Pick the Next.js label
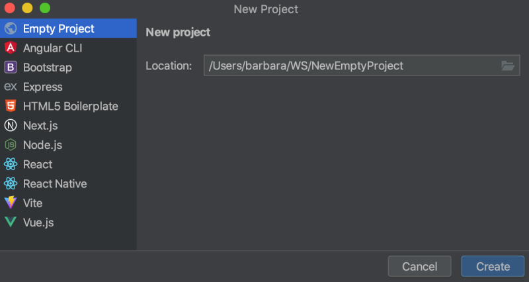The width and height of the screenshot is (529, 282). point(40,126)
